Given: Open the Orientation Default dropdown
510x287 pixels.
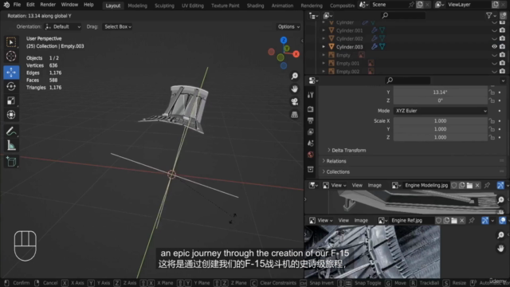Looking at the screenshot, I should 63,26.
